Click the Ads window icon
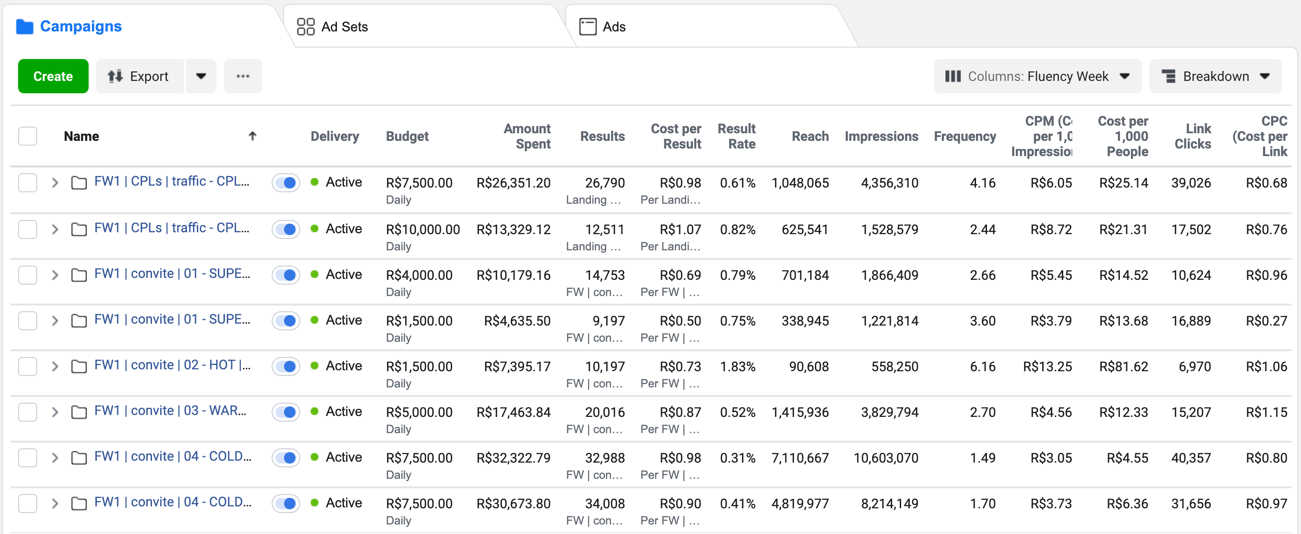This screenshot has width=1301, height=534. tap(588, 27)
